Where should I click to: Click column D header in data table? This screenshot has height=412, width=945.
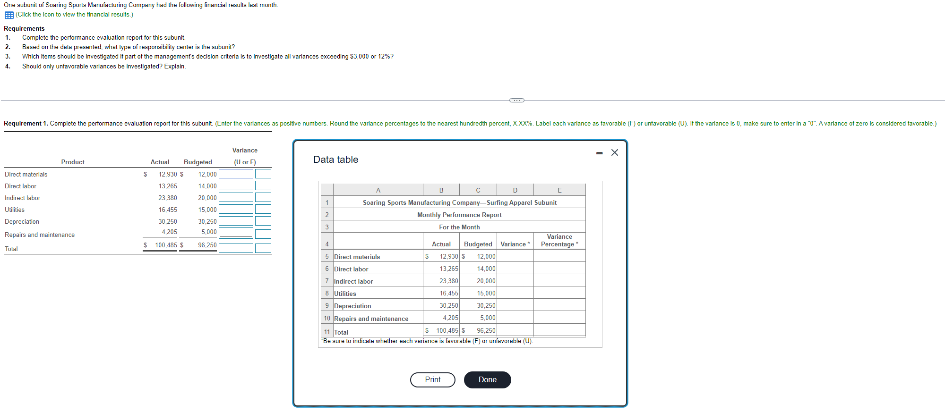pos(515,190)
